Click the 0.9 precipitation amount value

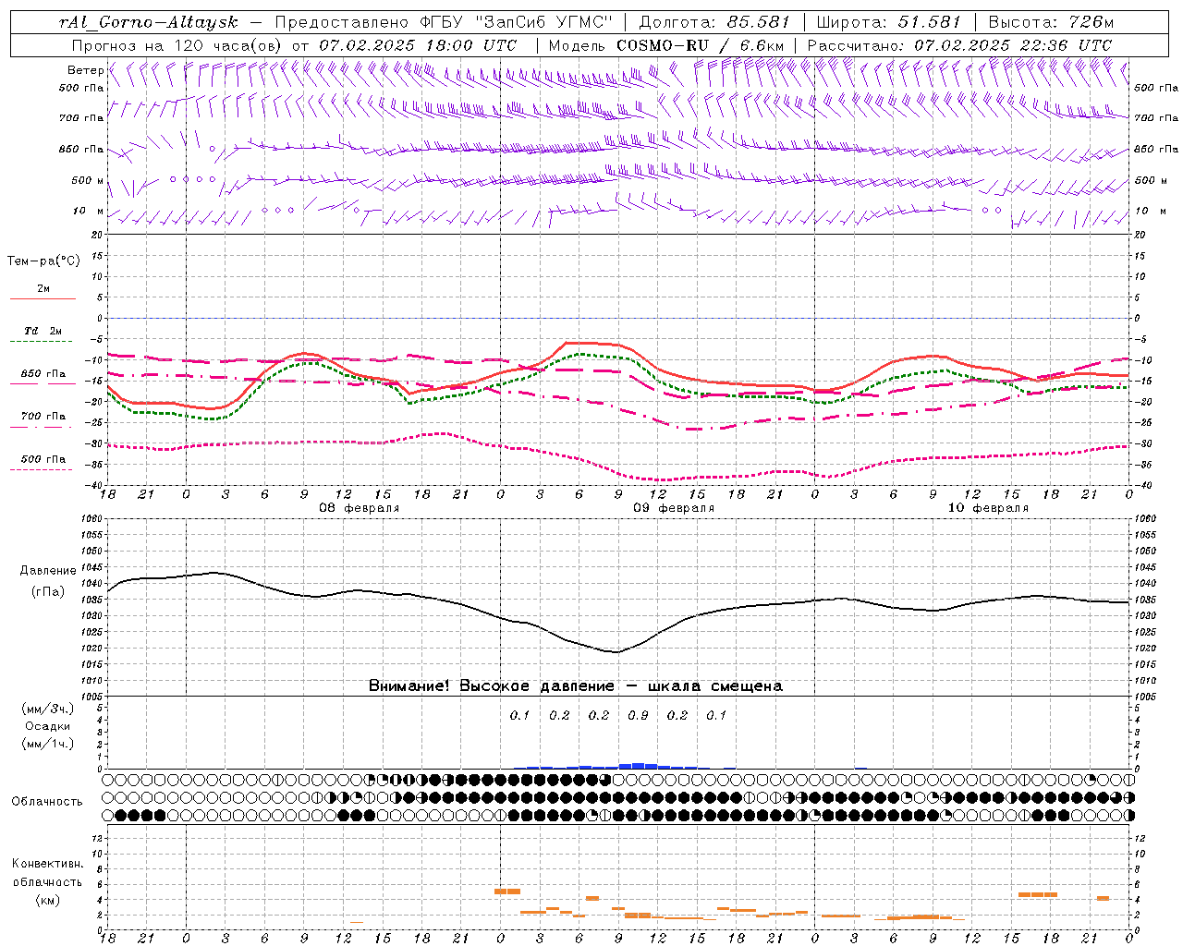click(638, 715)
